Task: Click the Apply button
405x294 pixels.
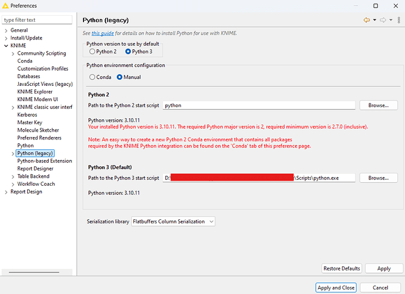Action: 384,269
